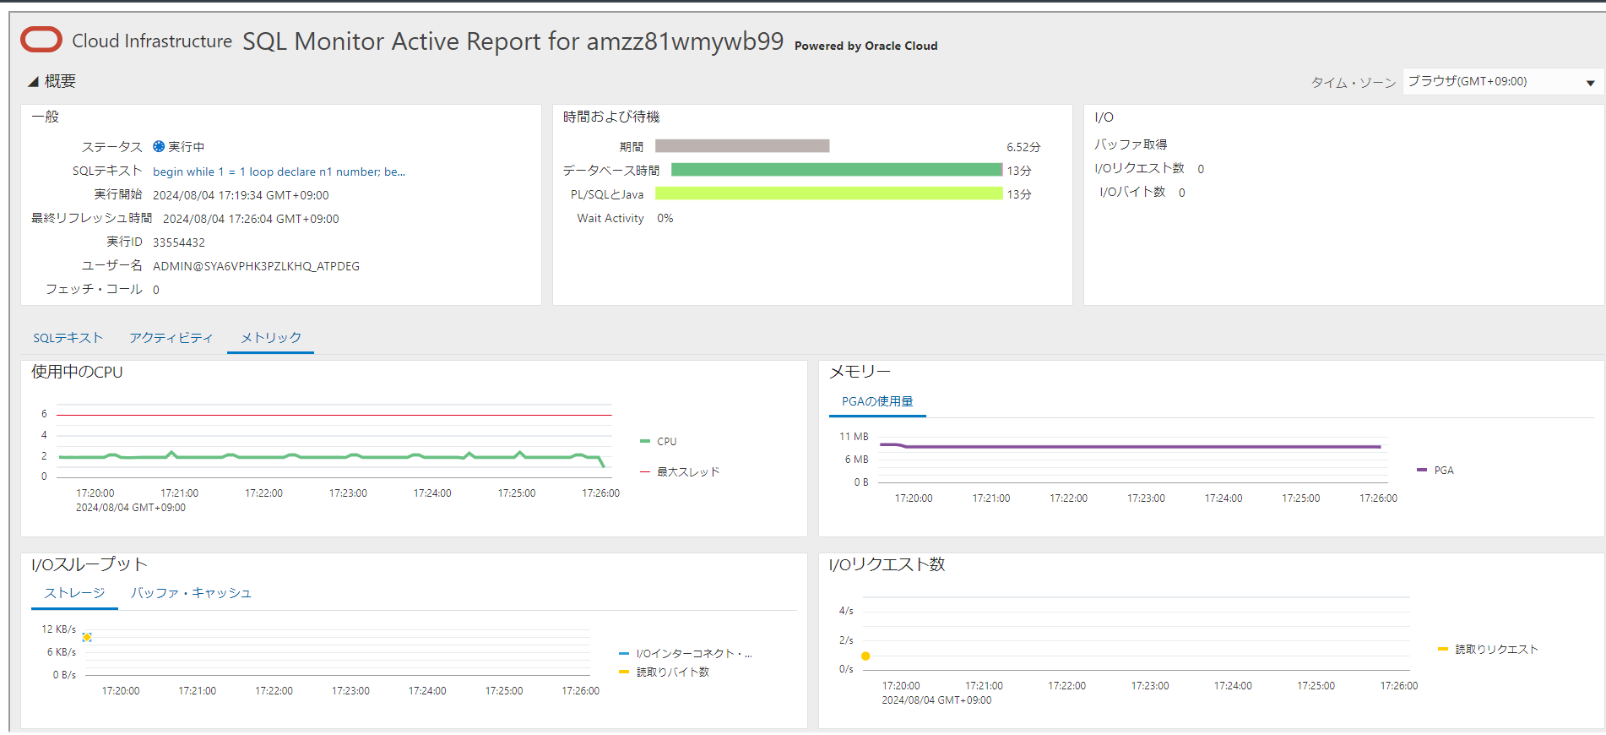Screen dimensions: 1606x735
Task: Click the フェッチ・コール label
Action: tap(94, 289)
